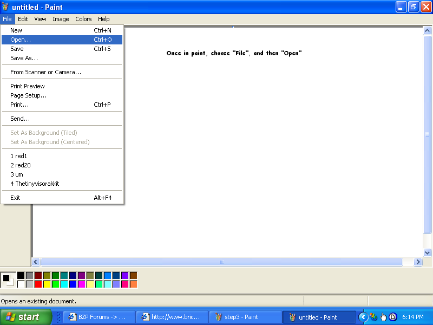Select the red color swatch
Screen dimensions: 433x325
point(39,284)
